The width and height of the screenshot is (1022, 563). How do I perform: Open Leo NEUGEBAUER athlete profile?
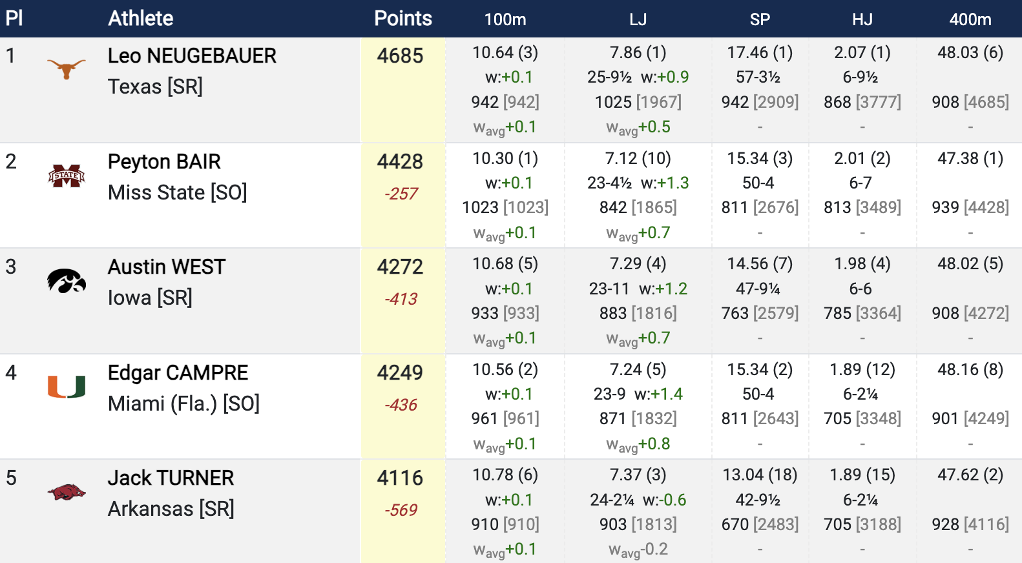[x=192, y=56]
